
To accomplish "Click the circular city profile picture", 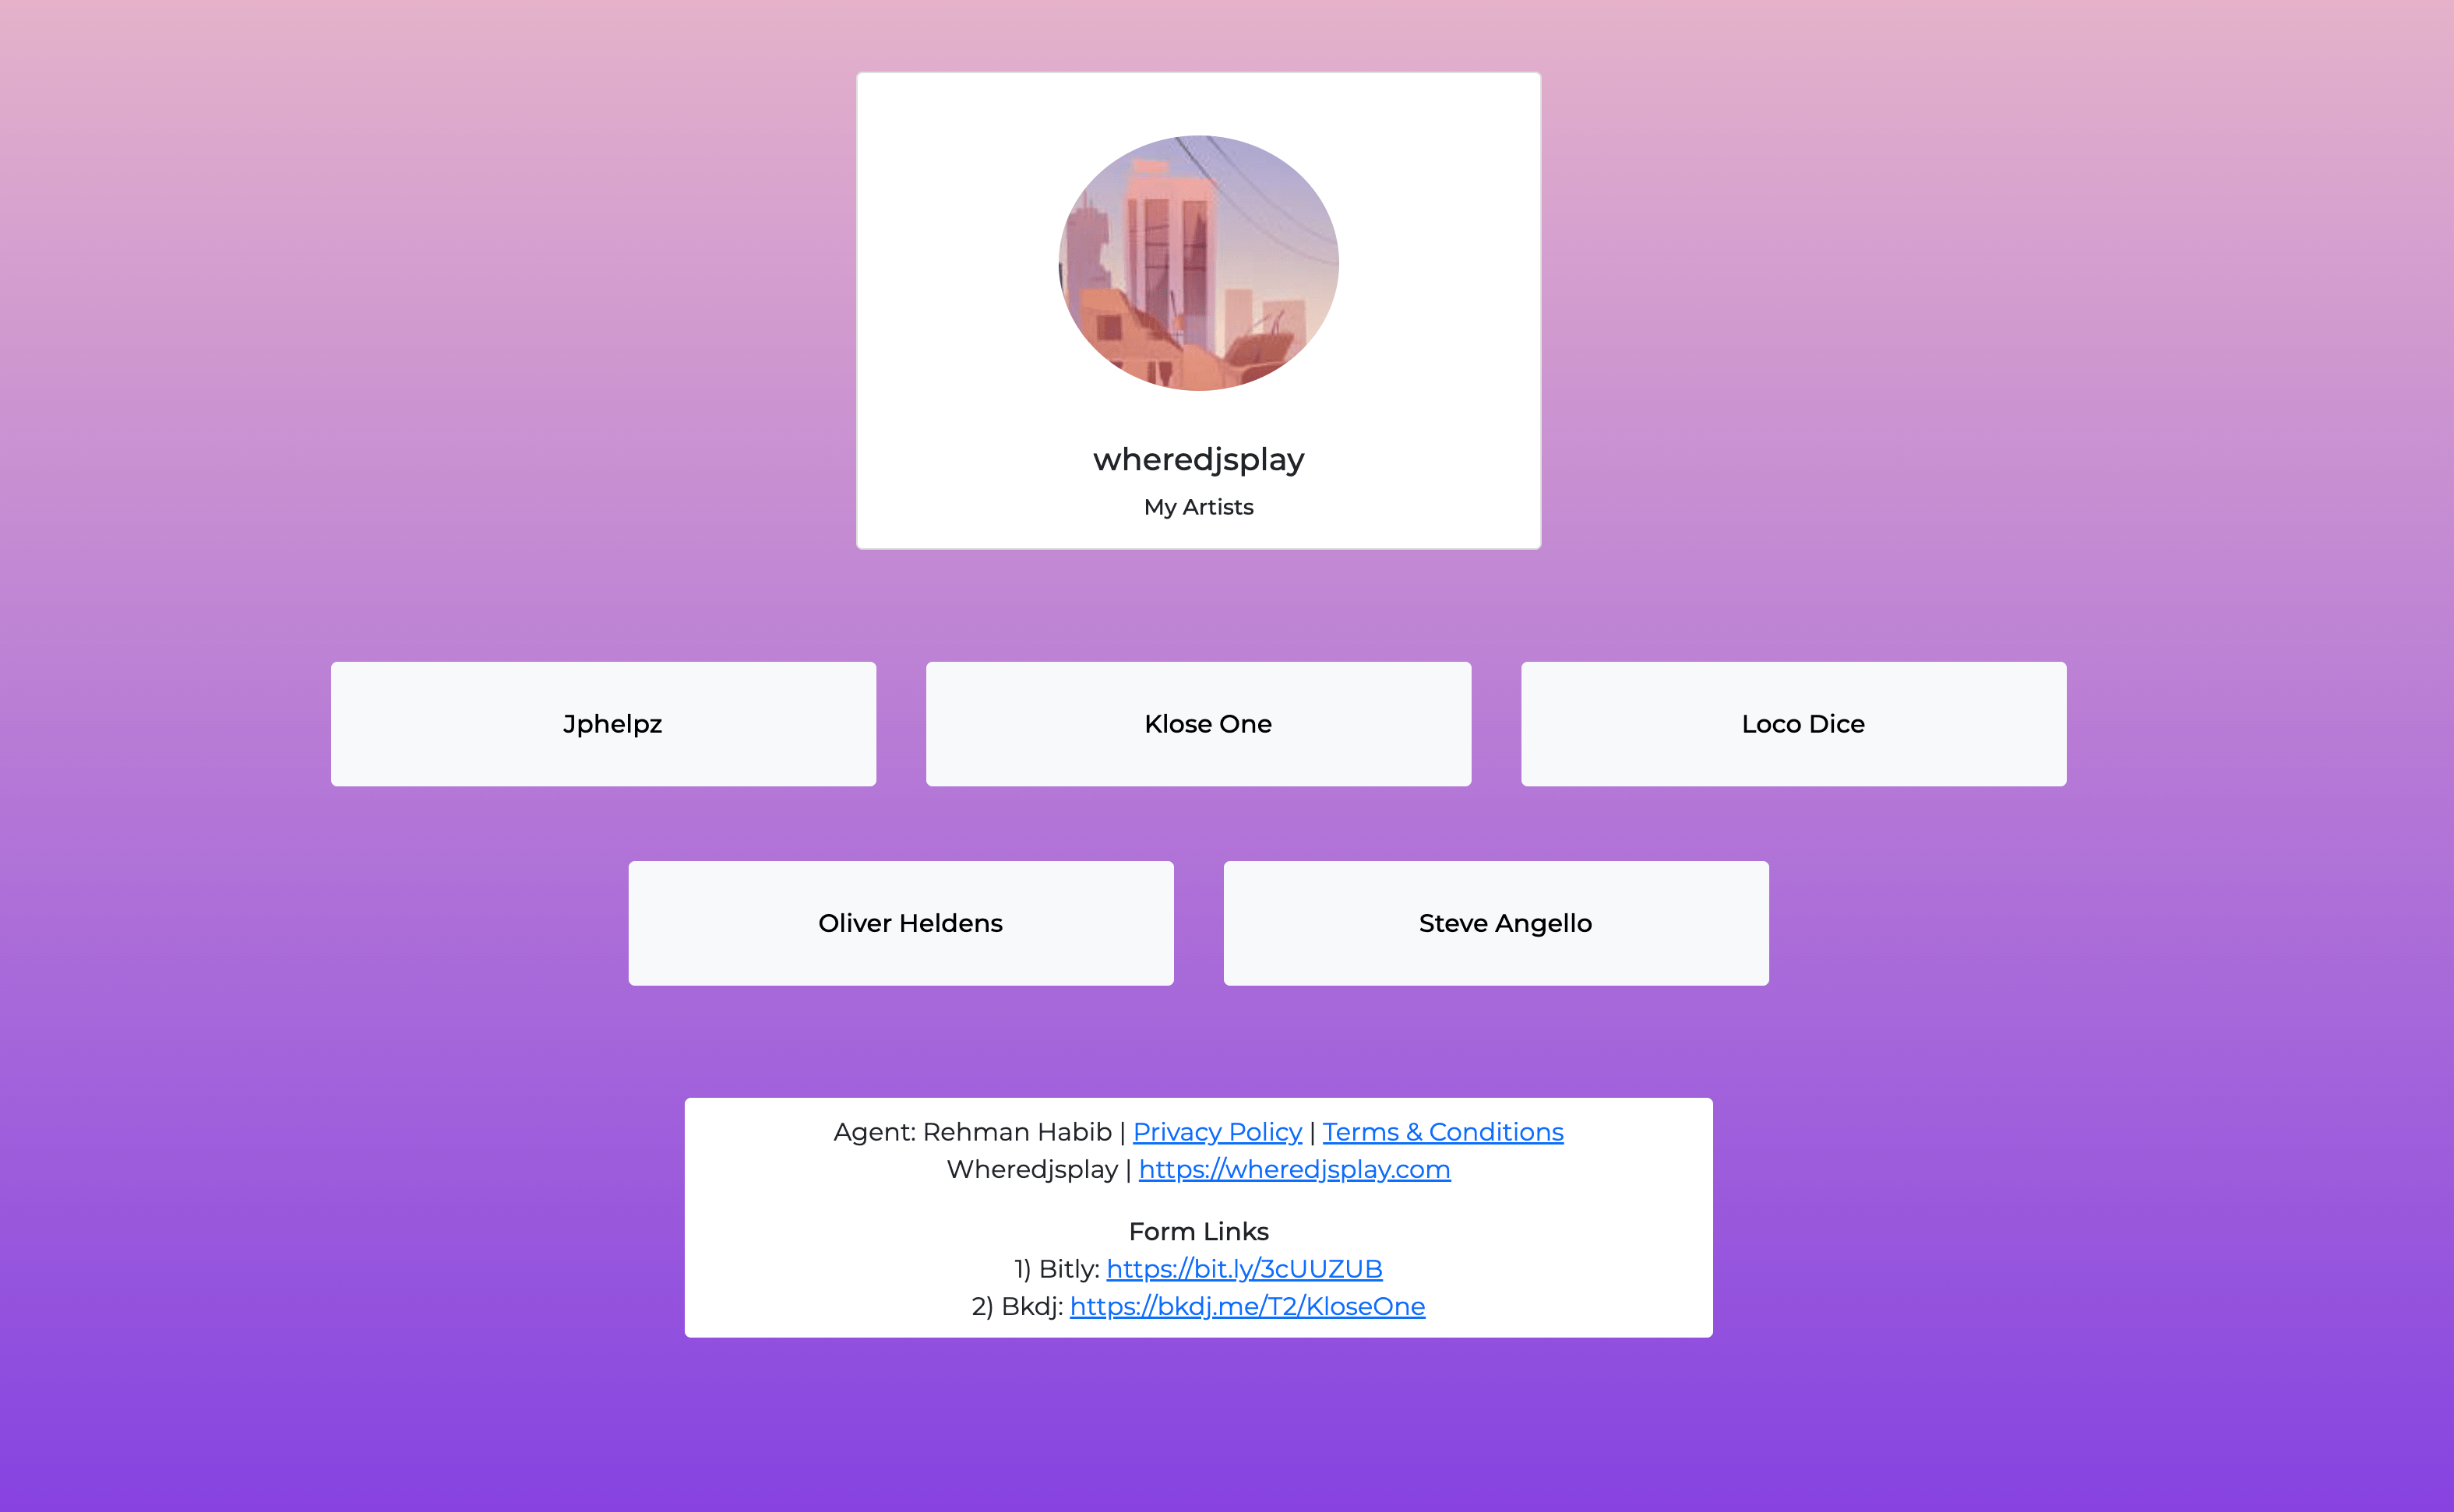I will tap(1198, 263).
